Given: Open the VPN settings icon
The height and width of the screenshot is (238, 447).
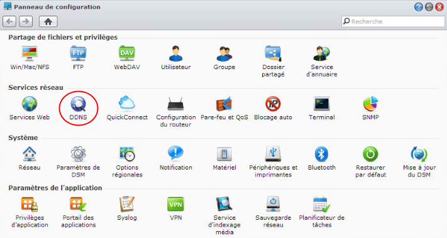Looking at the screenshot, I should pyautogui.click(x=175, y=204).
